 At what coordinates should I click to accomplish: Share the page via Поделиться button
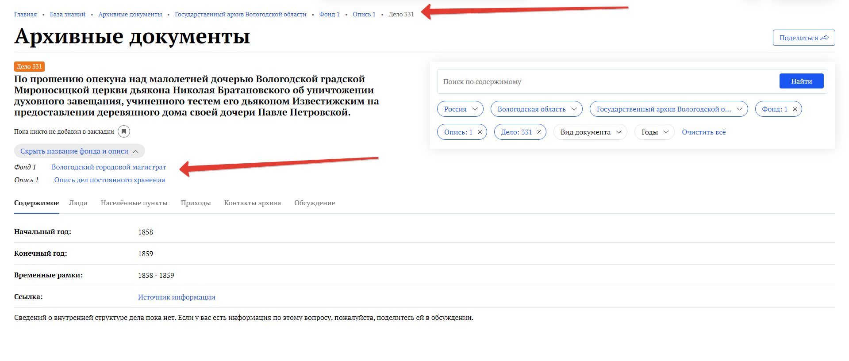[x=803, y=38]
